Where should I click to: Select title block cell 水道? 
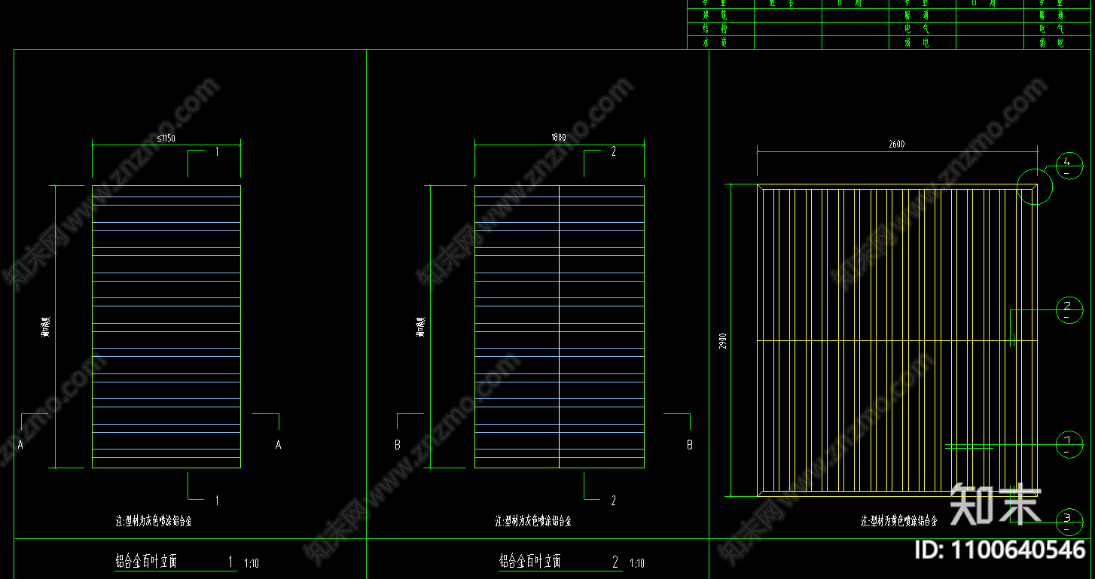click(x=721, y=43)
